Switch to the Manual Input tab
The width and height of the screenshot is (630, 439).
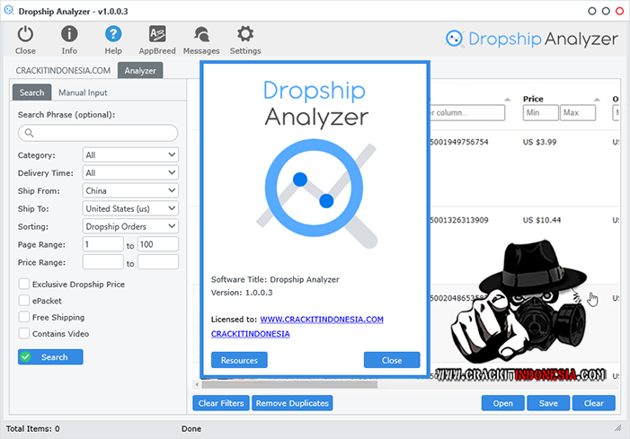coord(83,92)
